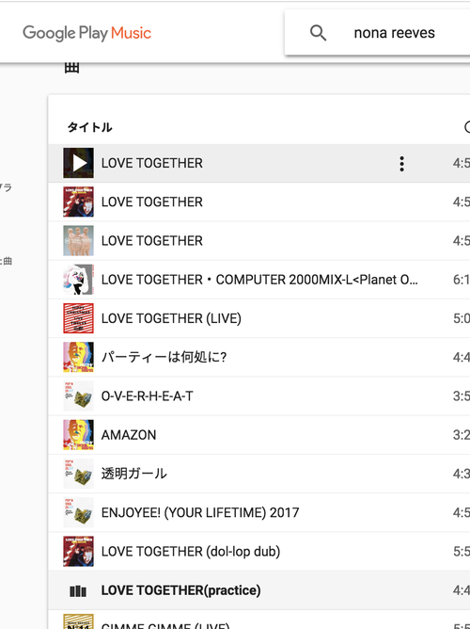Image resolution: width=470 pixels, height=629 pixels.
Task: Click the search magnifier icon
Action: click(319, 33)
